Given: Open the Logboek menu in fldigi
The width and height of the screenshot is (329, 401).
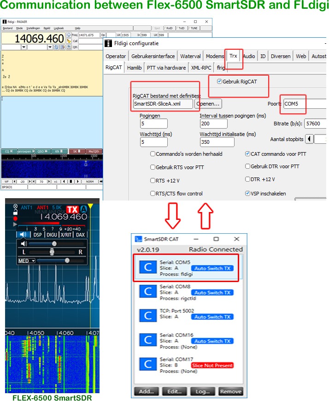Looking at the screenshot, I should (59, 28).
